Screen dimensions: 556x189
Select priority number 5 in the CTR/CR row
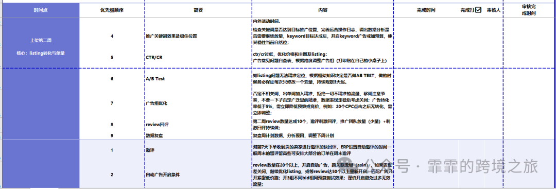[112, 57]
